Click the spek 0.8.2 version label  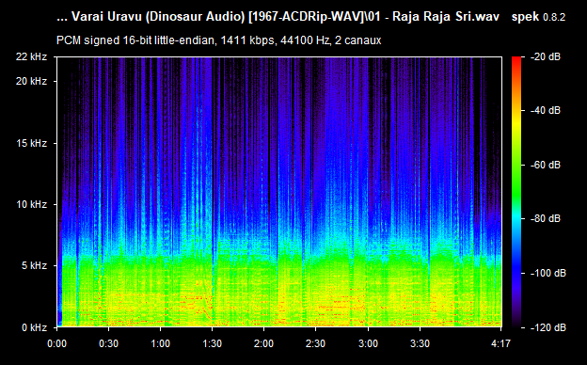pyautogui.click(x=538, y=17)
